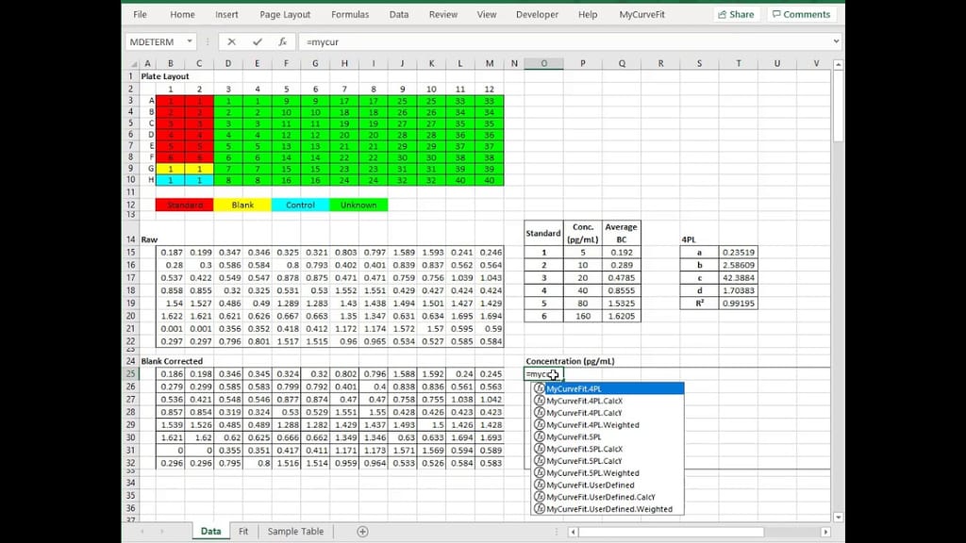Click the 4PL label cell
The width and height of the screenshot is (966, 543).
tap(689, 239)
